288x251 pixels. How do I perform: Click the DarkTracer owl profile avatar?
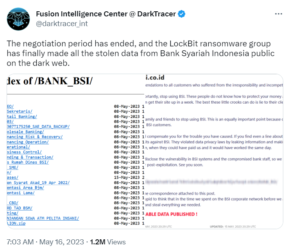pyautogui.click(x=18, y=19)
